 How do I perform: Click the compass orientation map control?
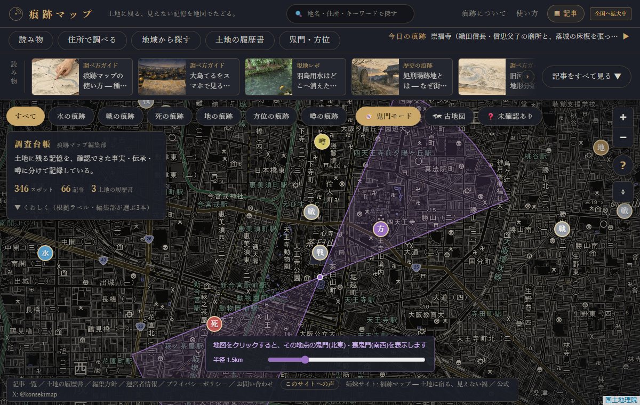tap(623, 192)
